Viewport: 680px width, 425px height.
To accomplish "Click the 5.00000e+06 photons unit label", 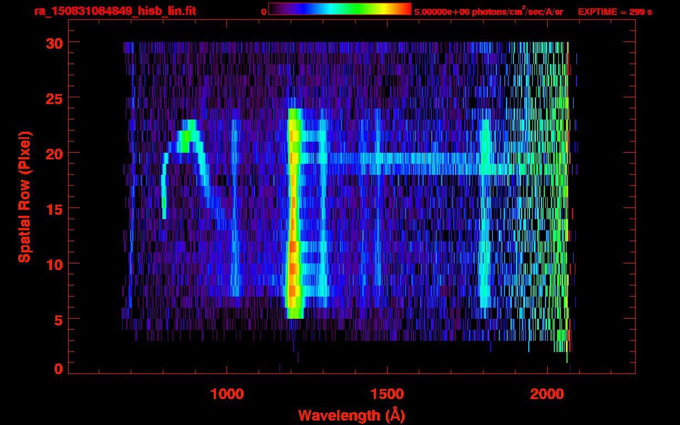I will 488,12.
